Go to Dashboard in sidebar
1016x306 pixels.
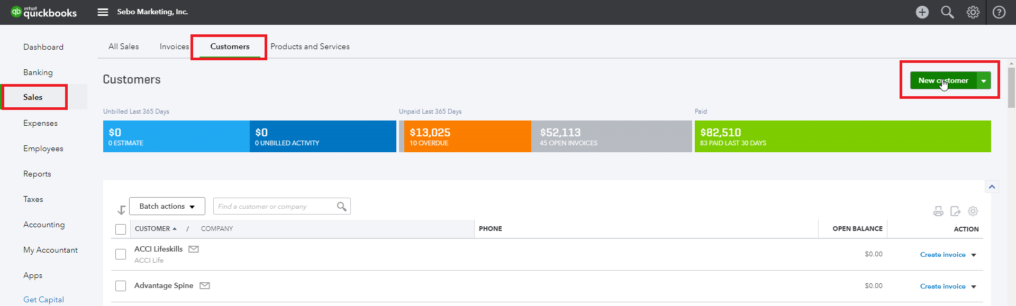[x=43, y=47]
